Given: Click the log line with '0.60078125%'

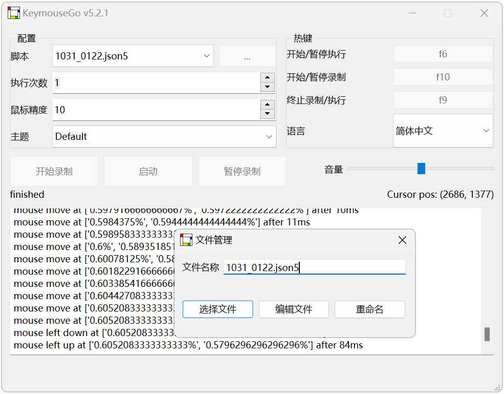Looking at the screenshot, I should pos(94,259).
